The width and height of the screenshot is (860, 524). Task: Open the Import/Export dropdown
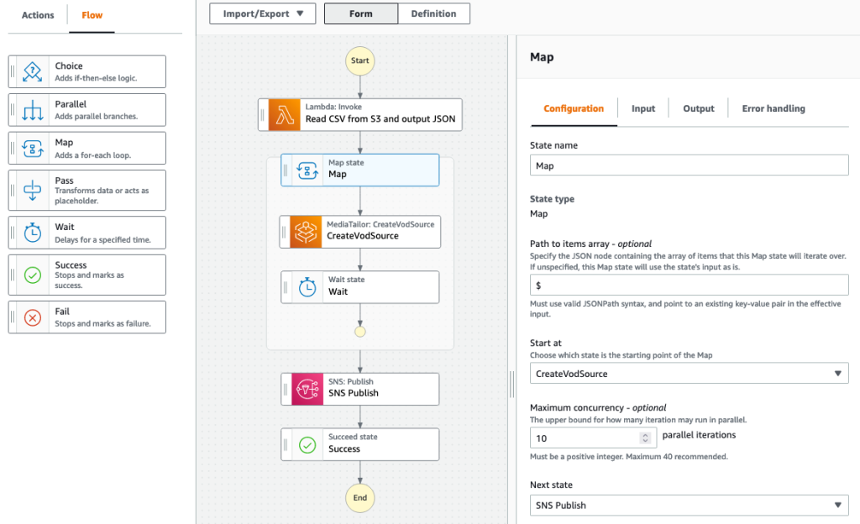pyautogui.click(x=262, y=13)
